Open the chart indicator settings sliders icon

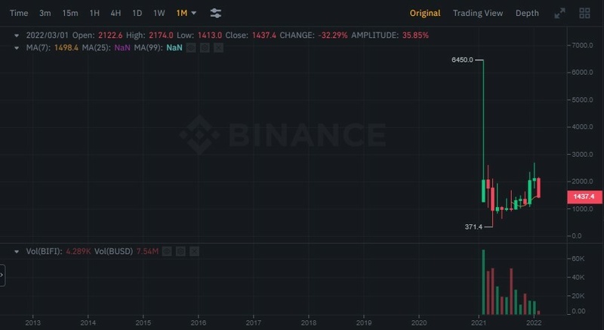pyautogui.click(x=216, y=13)
